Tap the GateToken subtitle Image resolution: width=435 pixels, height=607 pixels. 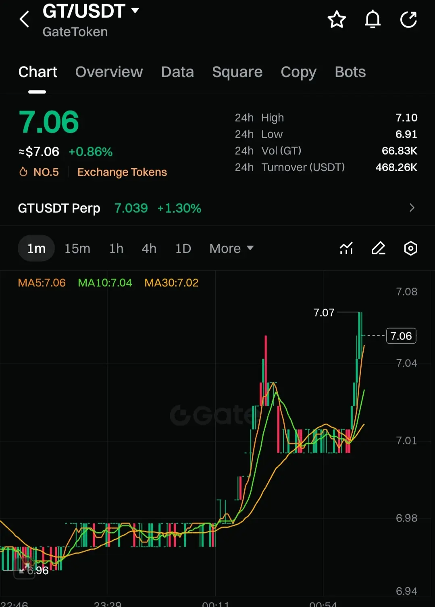[75, 32]
